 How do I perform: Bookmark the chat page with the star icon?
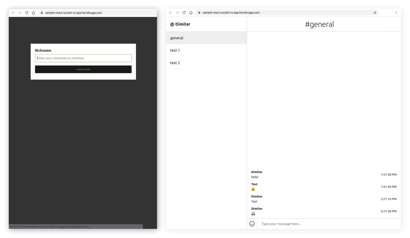pyautogui.click(x=375, y=12)
